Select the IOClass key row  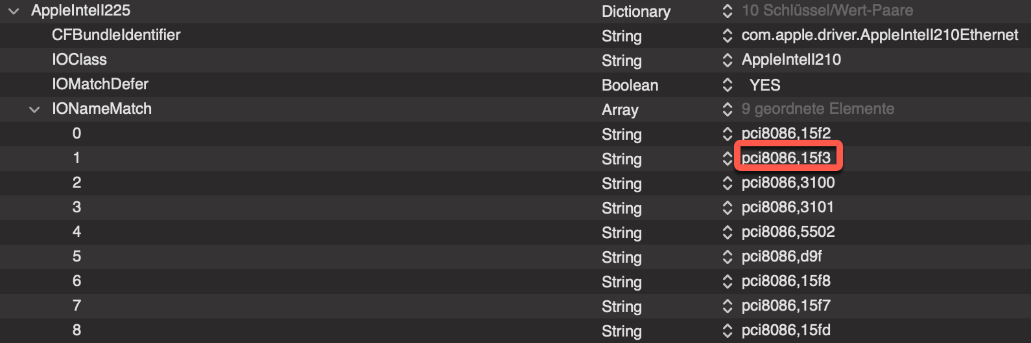point(79,60)
